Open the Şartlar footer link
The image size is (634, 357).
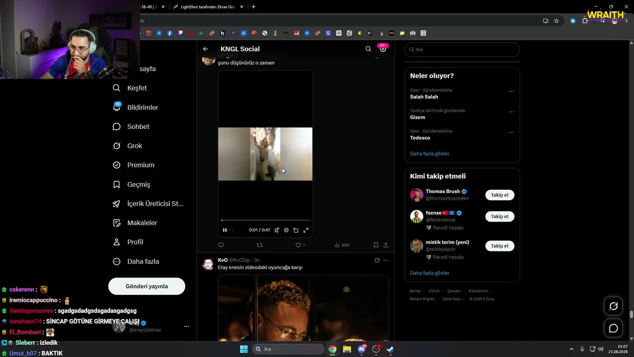(x=415, y=291)
